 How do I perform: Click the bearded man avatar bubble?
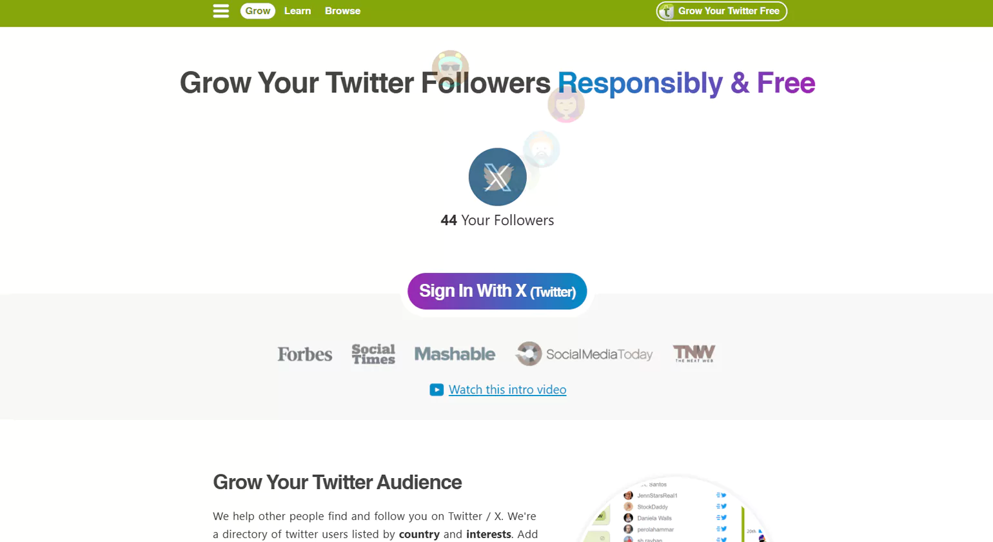(542, 149)
